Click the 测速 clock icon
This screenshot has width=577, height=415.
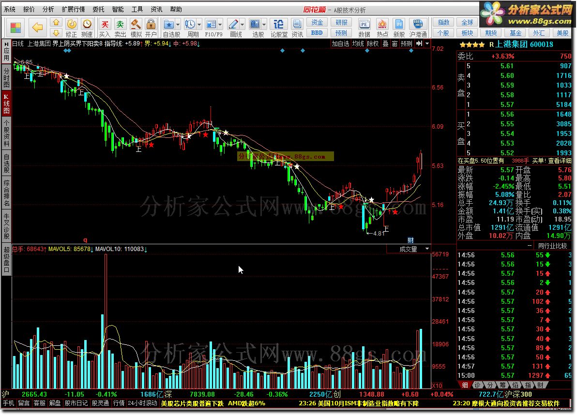click(87, 28)
